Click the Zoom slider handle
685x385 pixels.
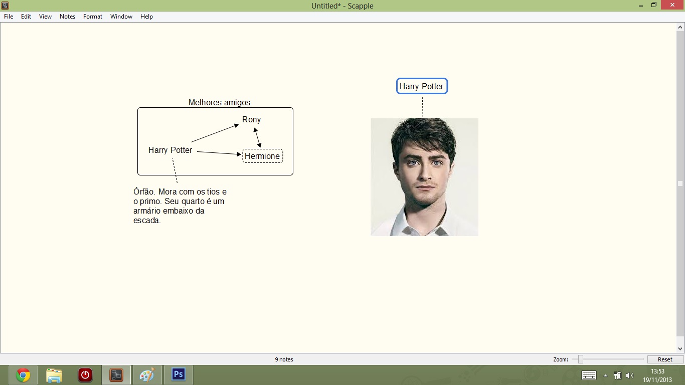pos(580,359)
